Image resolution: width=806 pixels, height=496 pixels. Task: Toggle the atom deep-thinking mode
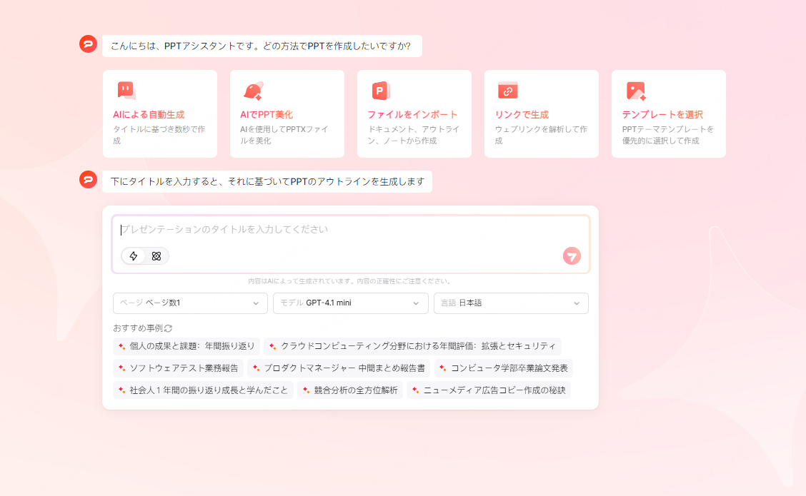(156, 256)
